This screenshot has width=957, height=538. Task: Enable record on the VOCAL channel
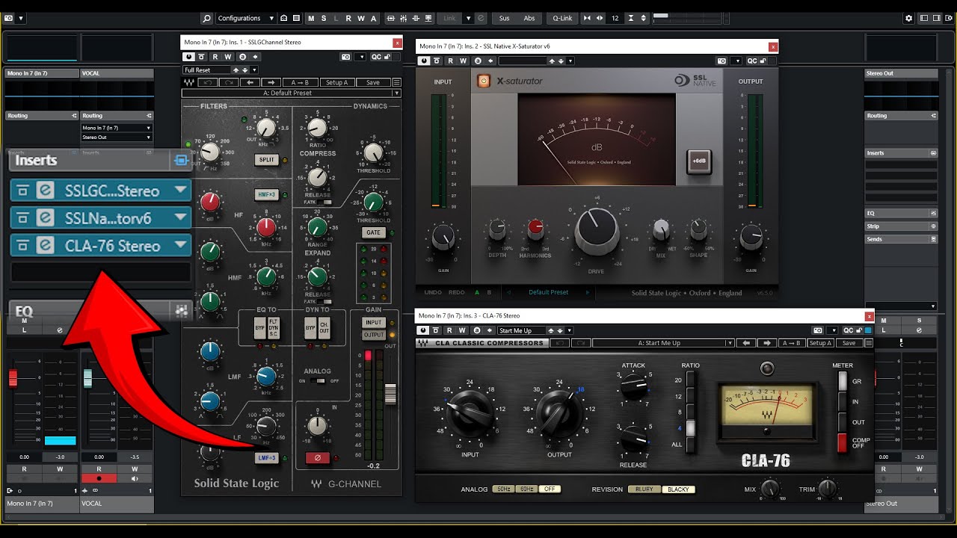coord(99,479)
